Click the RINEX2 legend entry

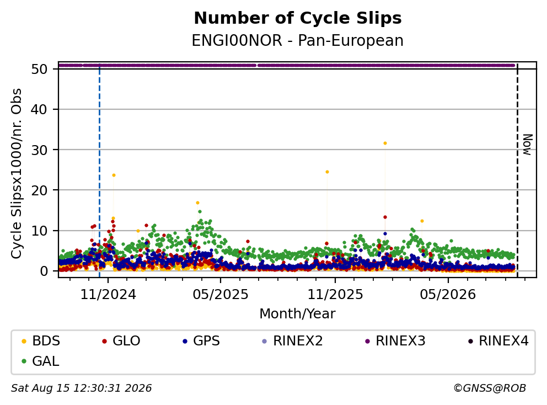point(293,341)
